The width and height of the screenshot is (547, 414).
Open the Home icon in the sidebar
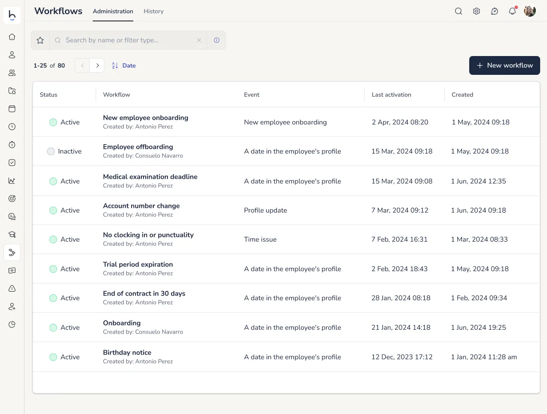click(12, 37)
